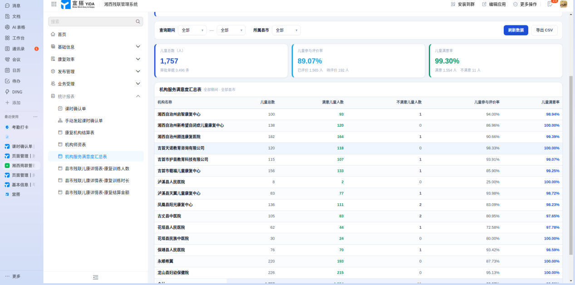Image resolution: width=575 pixels, height=285 pixels.
Task: Expand the 基础信息 menu group
Action: (x=96, y=47)
